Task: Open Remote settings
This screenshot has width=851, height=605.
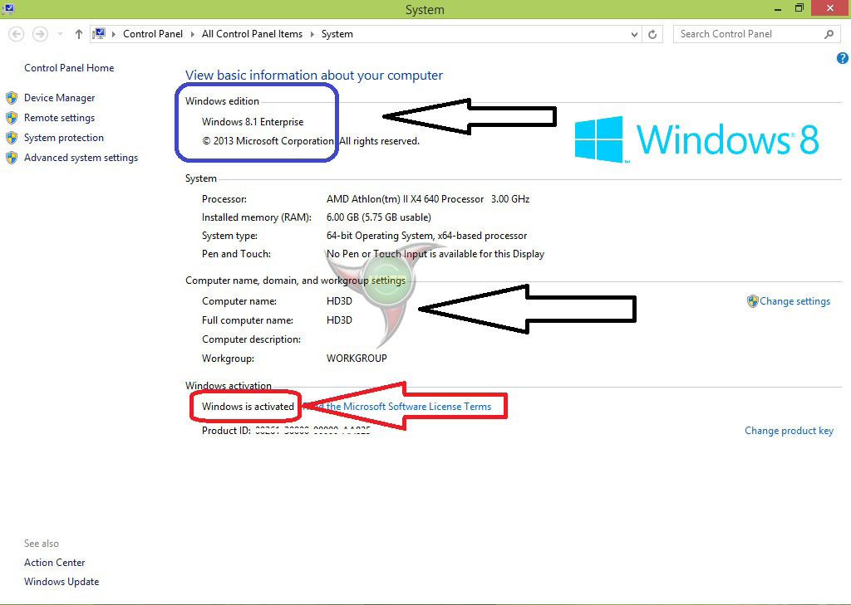Action: click(59, 118)
